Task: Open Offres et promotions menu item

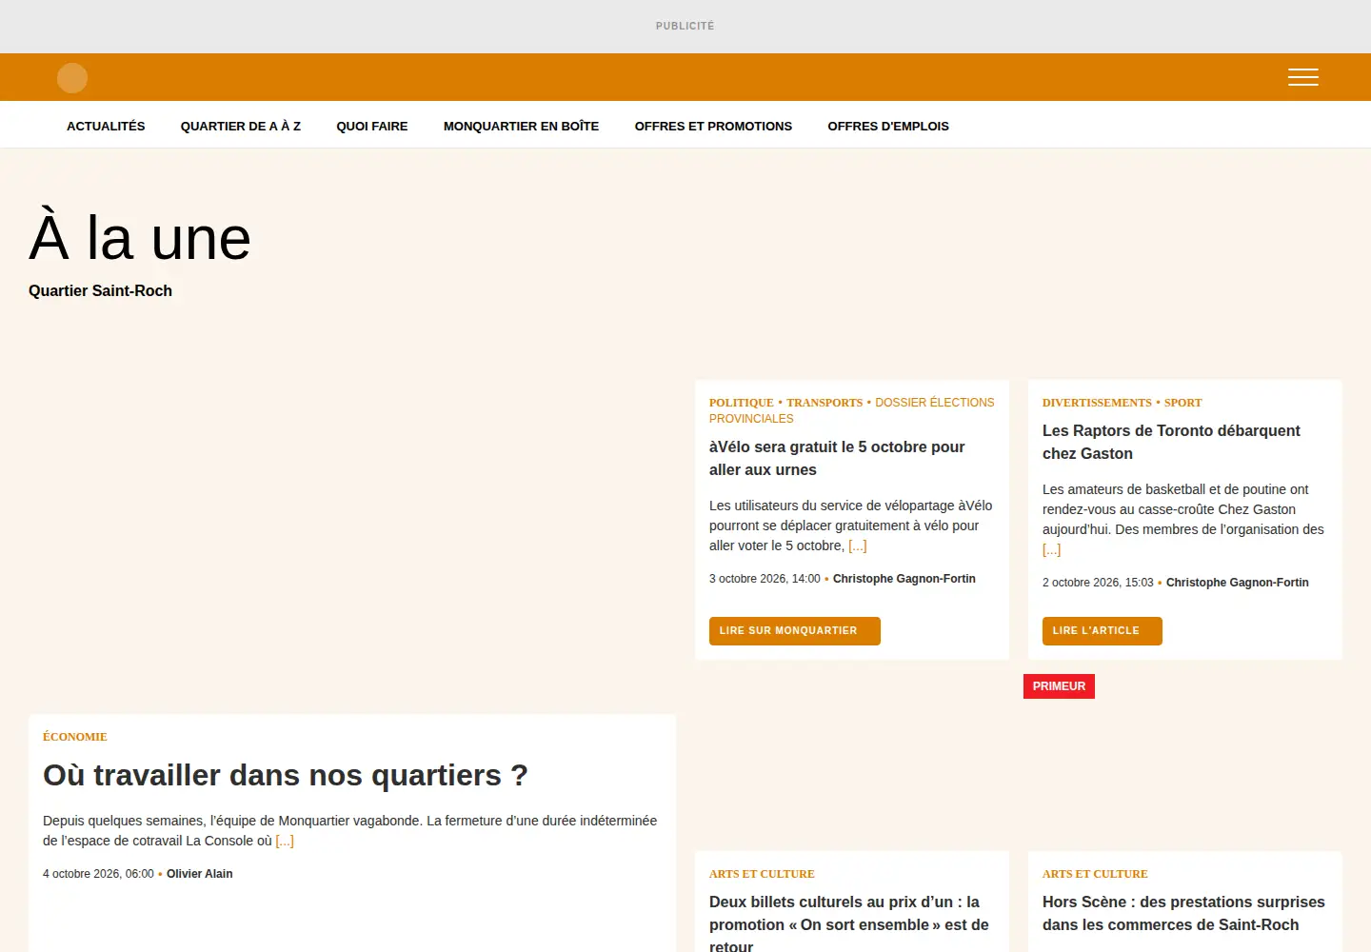Action: [x=713, y=126]
